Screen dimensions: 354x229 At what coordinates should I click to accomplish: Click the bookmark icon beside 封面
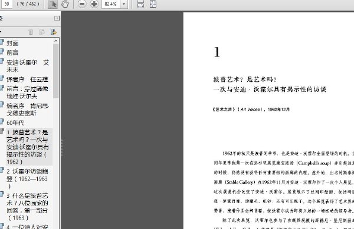(2, 42)
